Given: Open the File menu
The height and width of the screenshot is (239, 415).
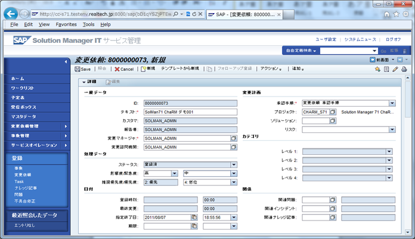Looking at the screenshot, I should coord(14,24).
